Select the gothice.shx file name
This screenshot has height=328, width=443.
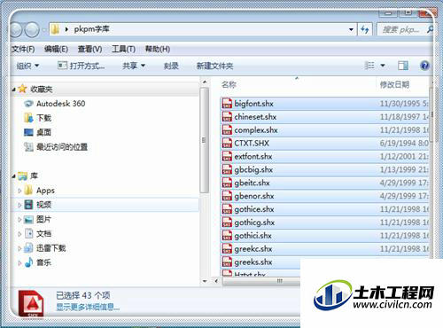coord(254,209)
